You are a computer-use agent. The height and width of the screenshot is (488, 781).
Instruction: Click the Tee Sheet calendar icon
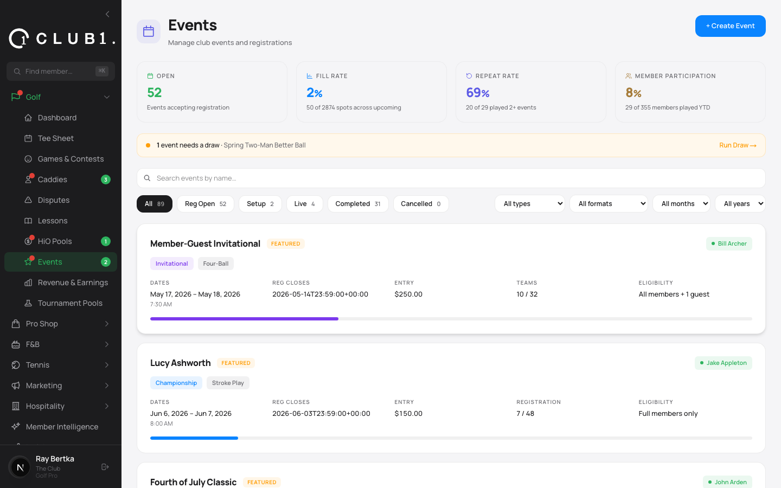28,138
